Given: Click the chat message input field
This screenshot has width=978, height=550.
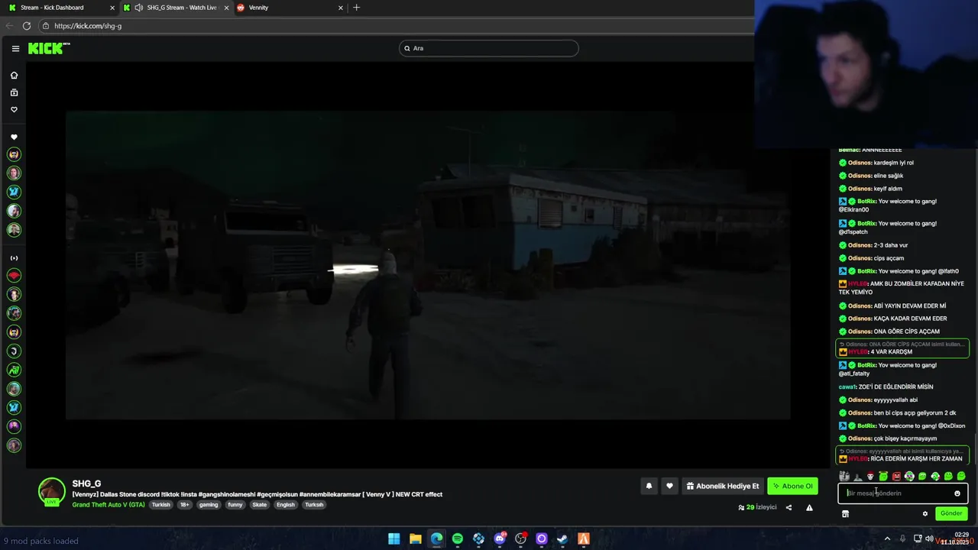Looking at the screenshot, I should pyautogui.click(x=902, y=493).
